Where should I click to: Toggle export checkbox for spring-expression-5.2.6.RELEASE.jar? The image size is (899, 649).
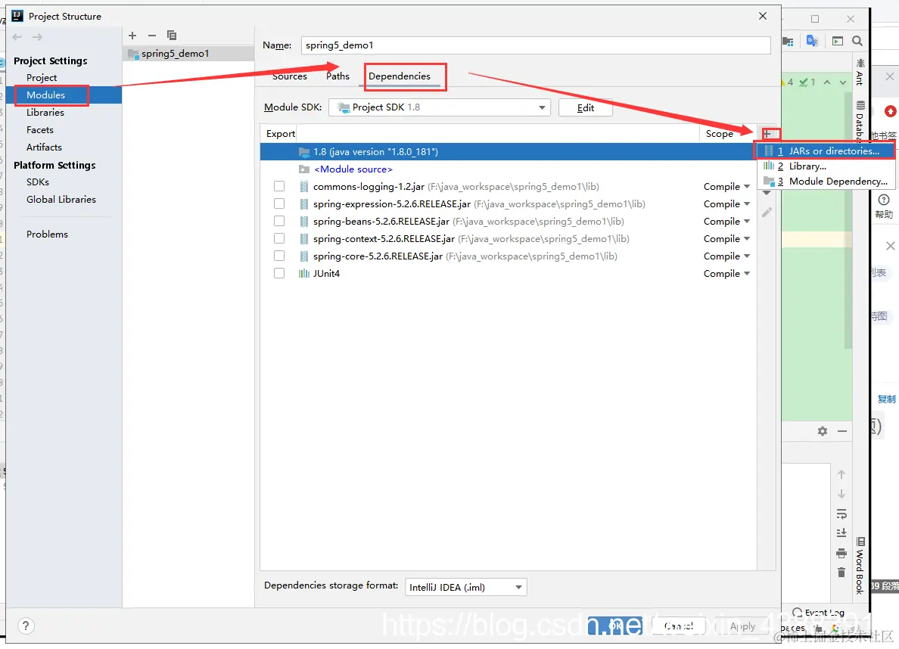pos(279,203)
